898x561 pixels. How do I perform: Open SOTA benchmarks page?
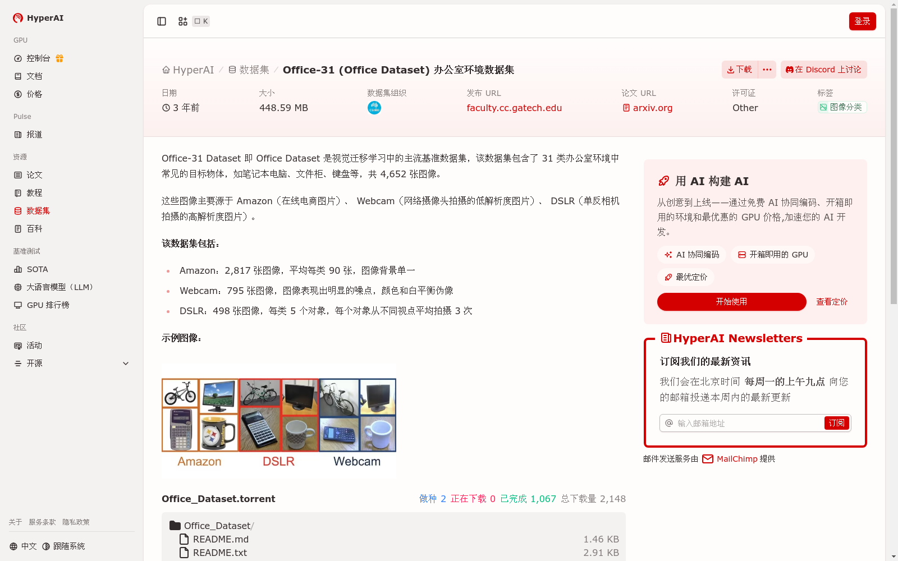click(37, 269)
